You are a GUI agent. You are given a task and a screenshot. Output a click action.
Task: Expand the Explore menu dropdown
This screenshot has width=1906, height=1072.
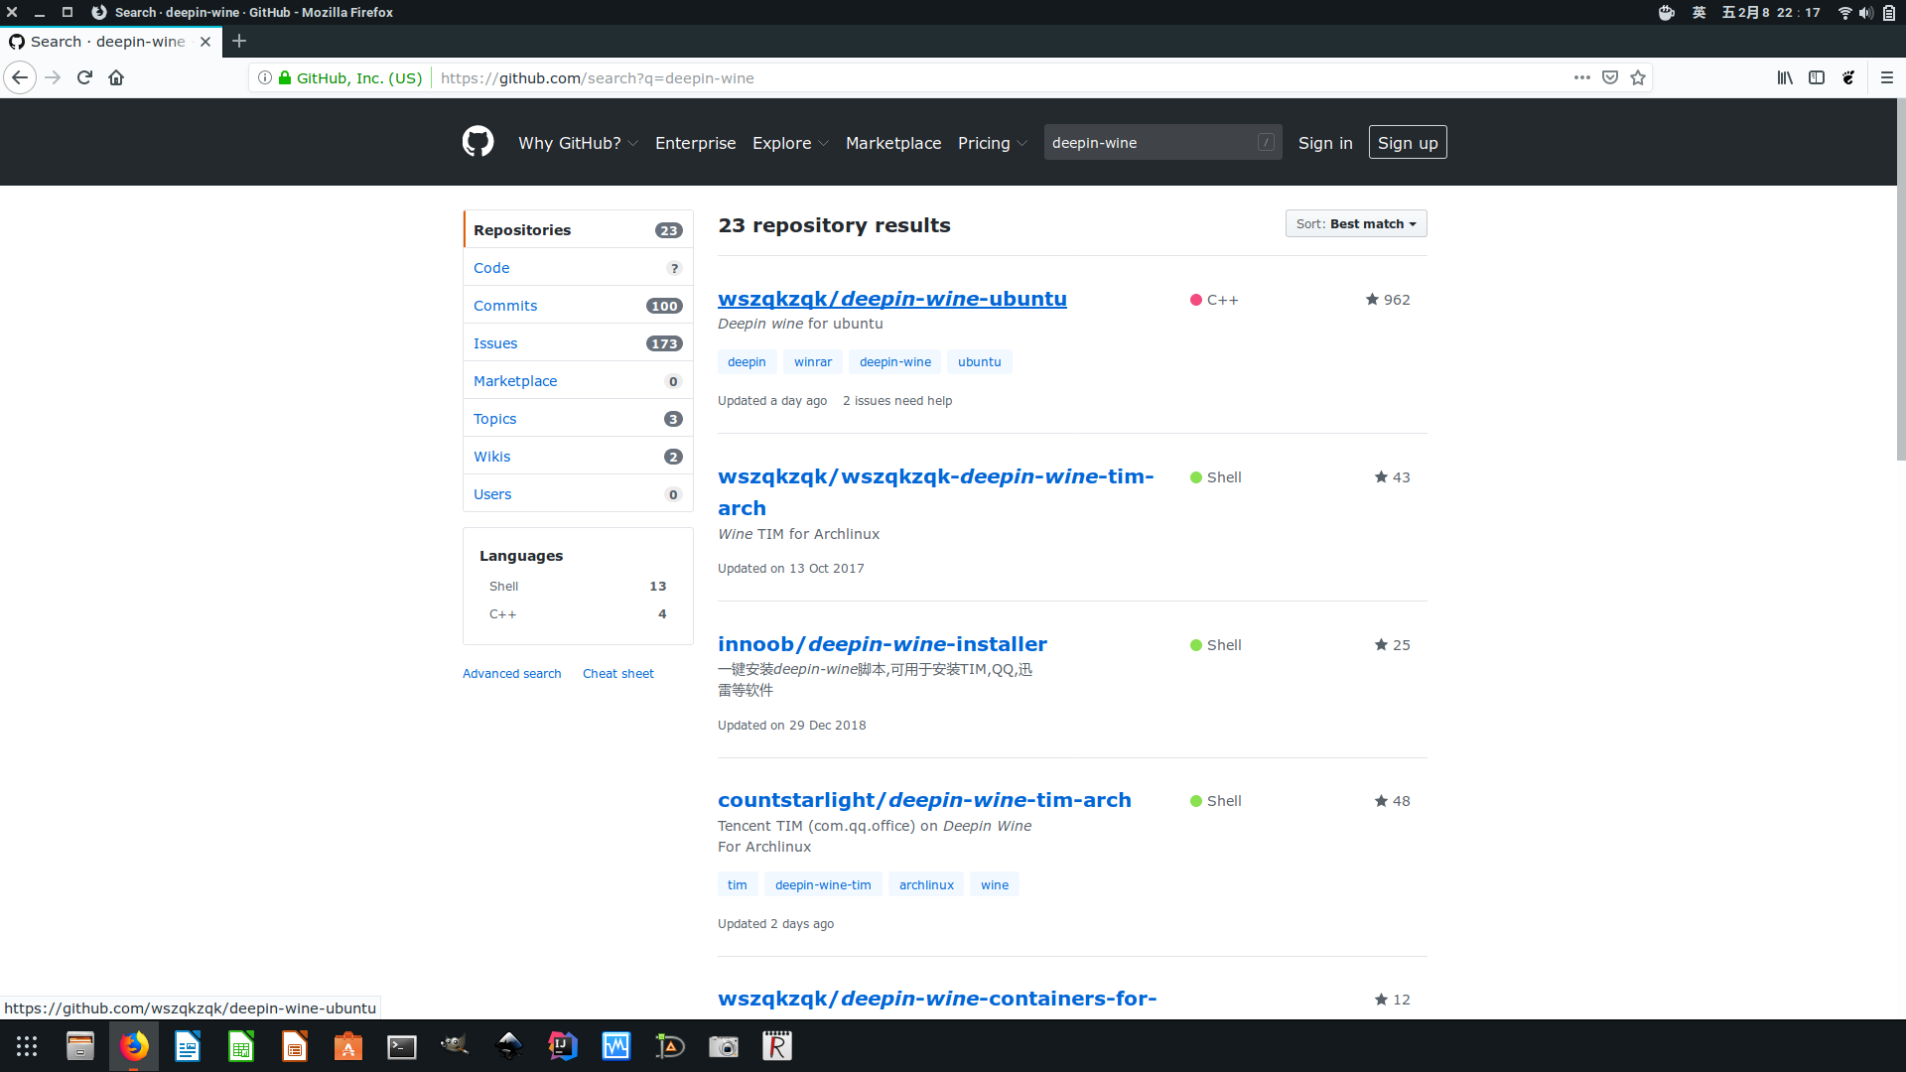[x=788, y=143]
